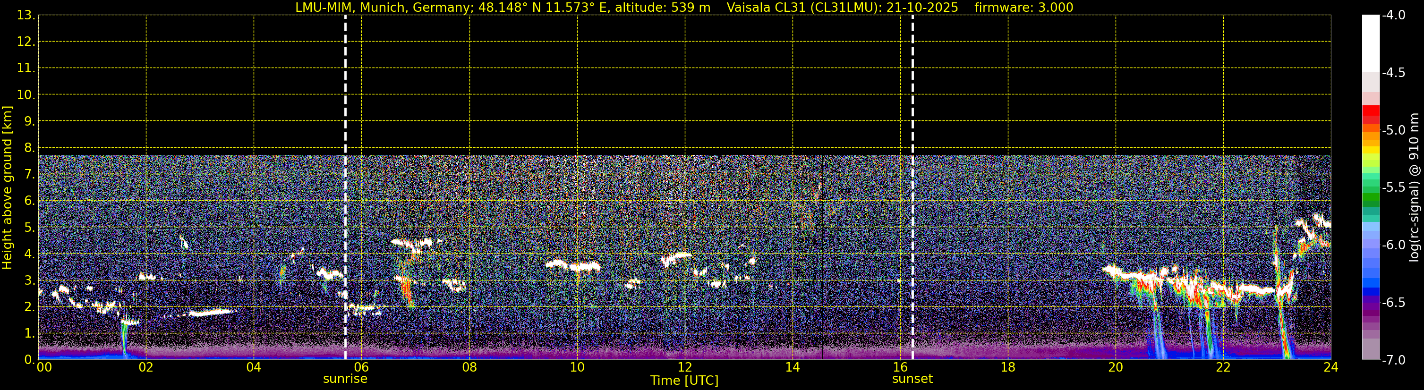Click the -4.5 colorbar tick label

tap(1393, 73)
